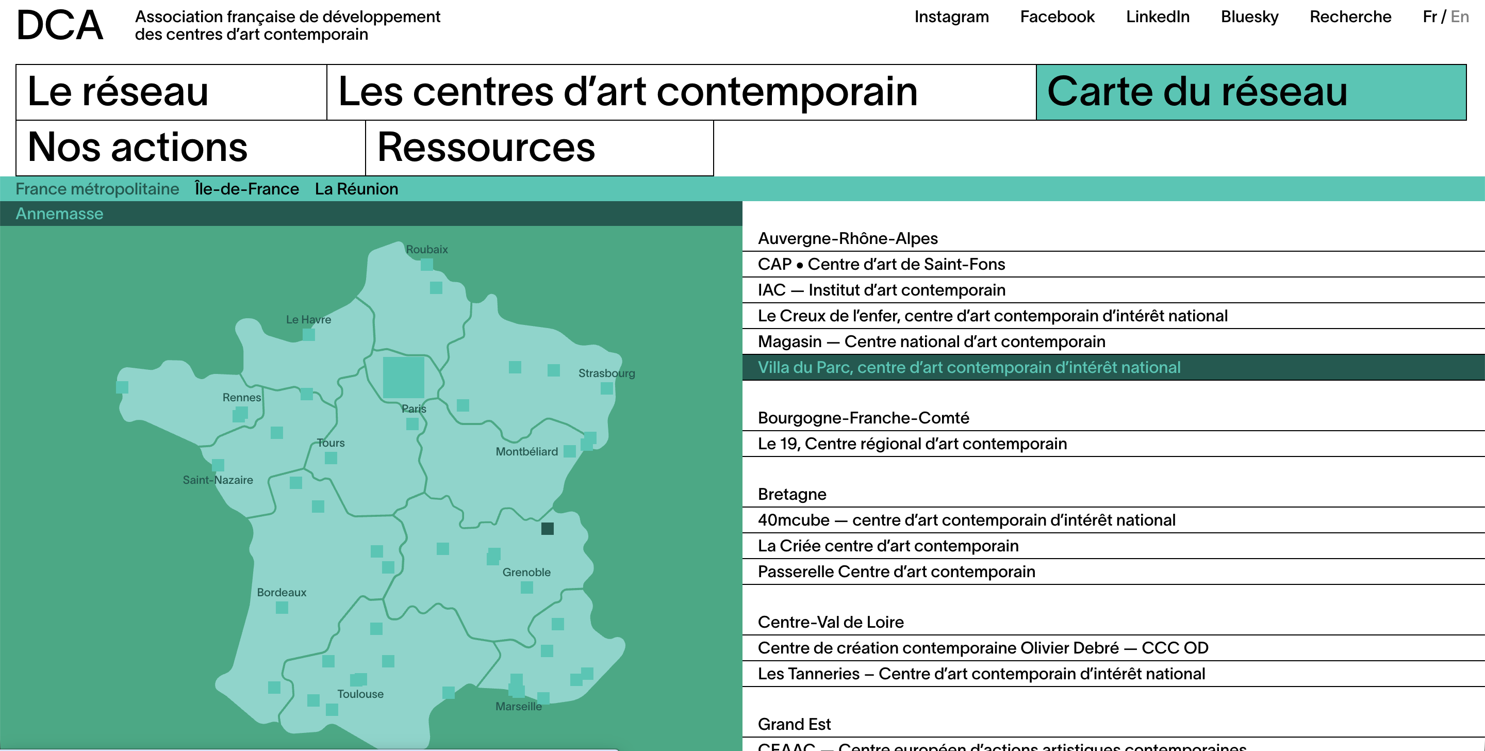The width and height of the screenshot is (1485, 751).
Task: Open La Criée centre d'art contemporain
Action: coord(888,546)
